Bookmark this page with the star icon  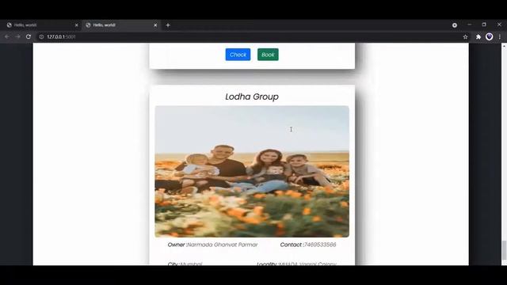(465, 37)
